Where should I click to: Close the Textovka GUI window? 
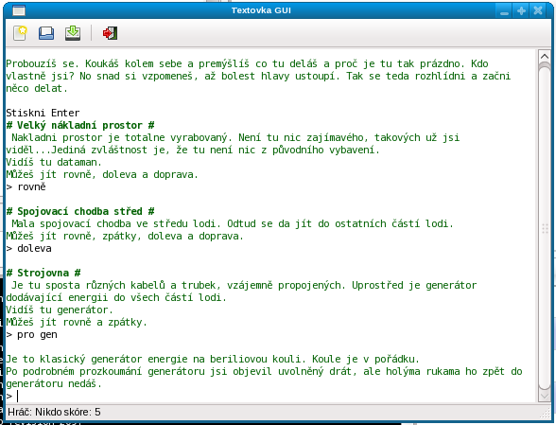point(538,10)
